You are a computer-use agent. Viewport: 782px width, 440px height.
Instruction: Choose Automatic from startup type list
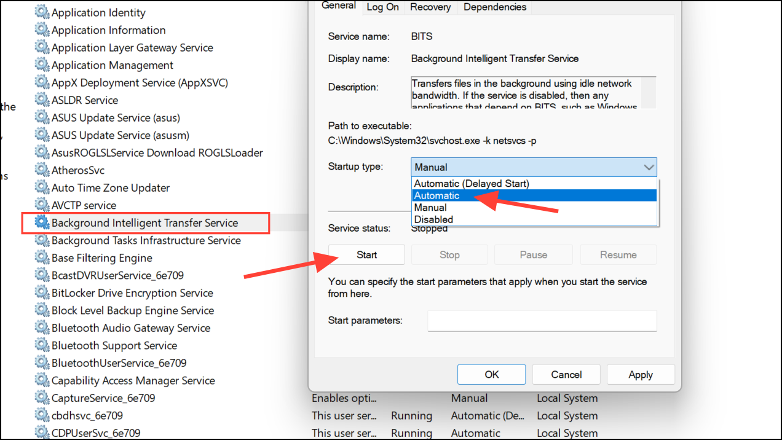pos(436,195)
